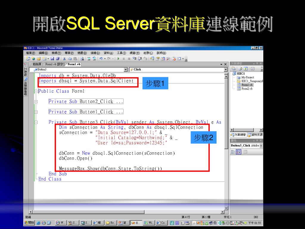Click the View Code icon in Solution Explorer
The width and height of the screenshot is (305, 229).
253,69
